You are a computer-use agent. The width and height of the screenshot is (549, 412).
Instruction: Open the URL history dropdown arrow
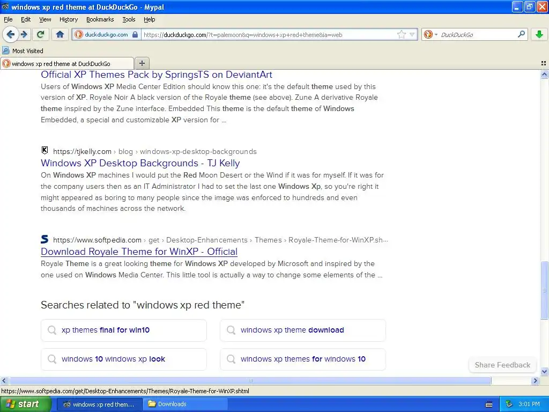tap(412, 34)
